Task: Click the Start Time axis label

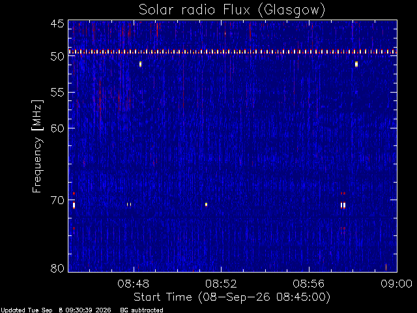Action: point(232,297)
